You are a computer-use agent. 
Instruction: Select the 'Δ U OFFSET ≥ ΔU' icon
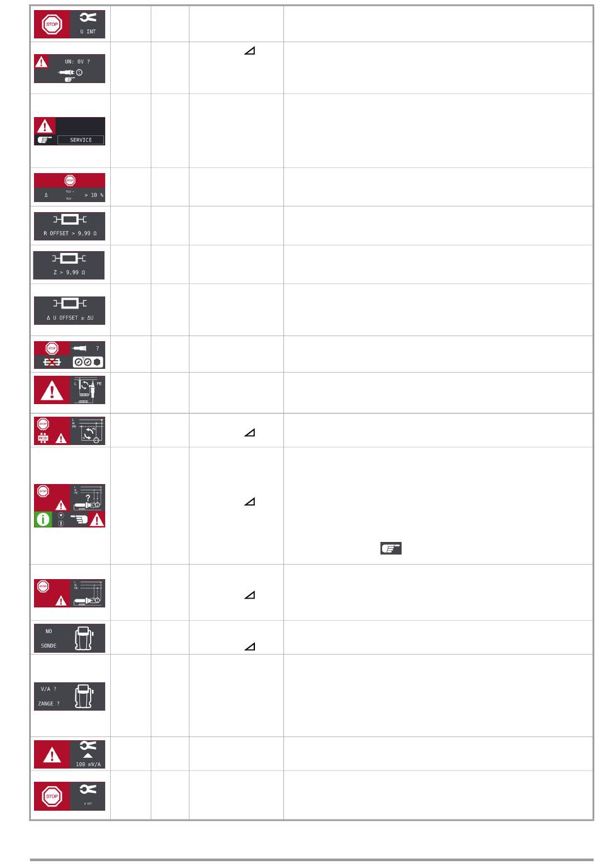pos(69,310)
